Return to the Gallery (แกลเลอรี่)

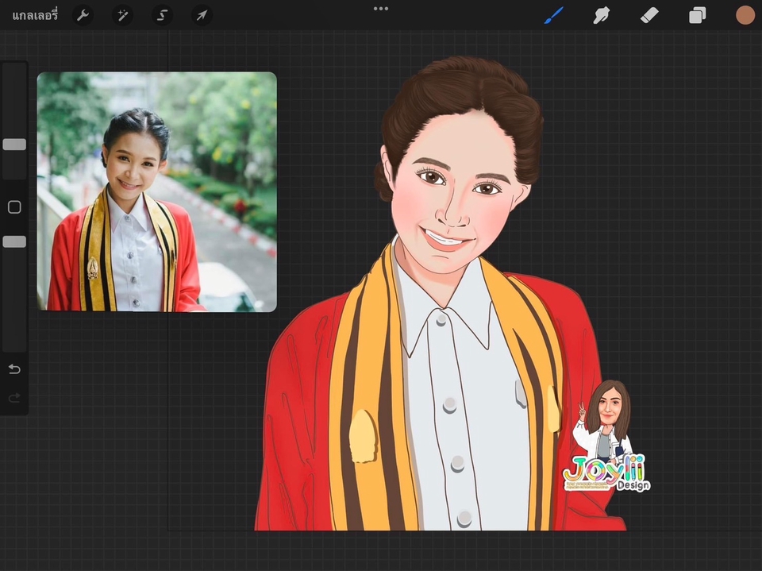click(x=35, y=15)
